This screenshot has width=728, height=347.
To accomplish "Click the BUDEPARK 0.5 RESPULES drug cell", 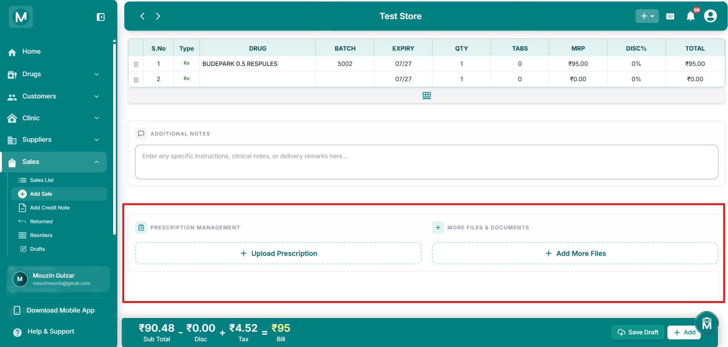I will [x=258, y=64].
